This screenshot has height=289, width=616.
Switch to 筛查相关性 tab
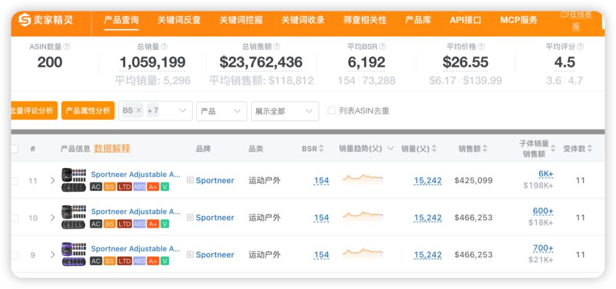(365, 20)
